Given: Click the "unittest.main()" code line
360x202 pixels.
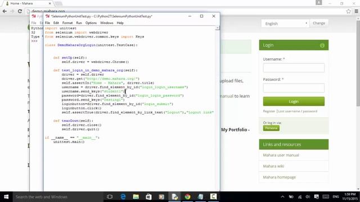Looking at the screenshot, I should pos(69,142).
